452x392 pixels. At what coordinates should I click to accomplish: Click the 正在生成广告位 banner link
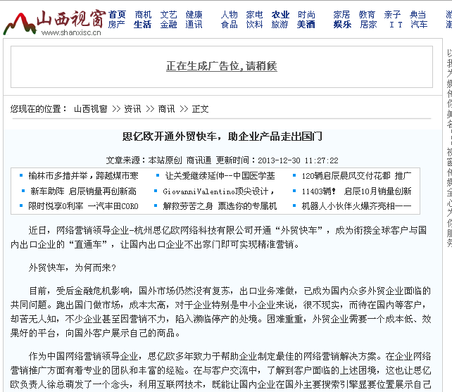click(x=222, y=66)
